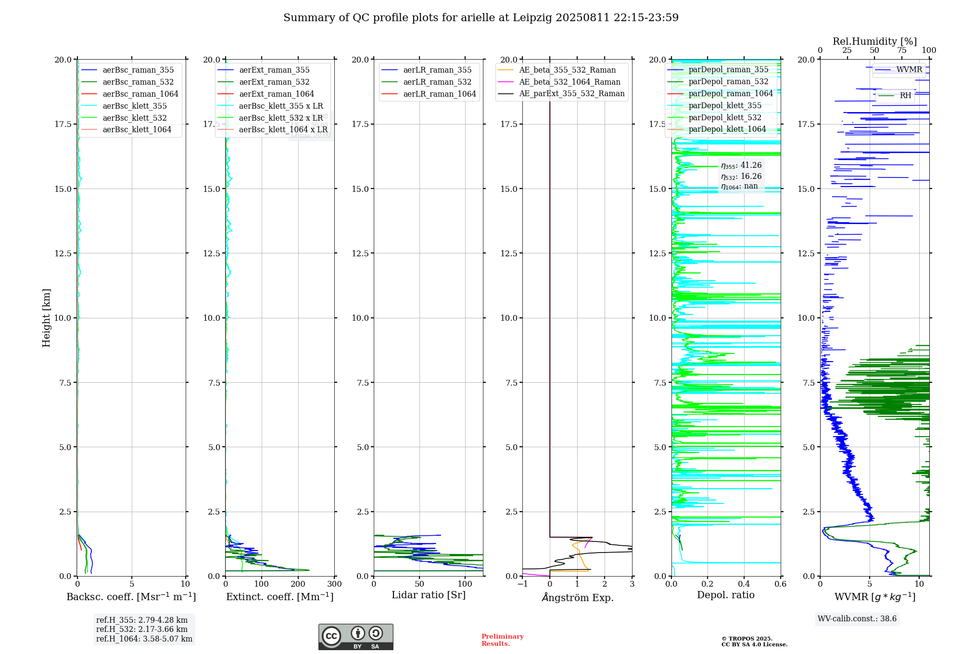Click the Depol. ratio axis label
Image resolution: width=962 pixels, height=654 pixels.
point(726,595)
